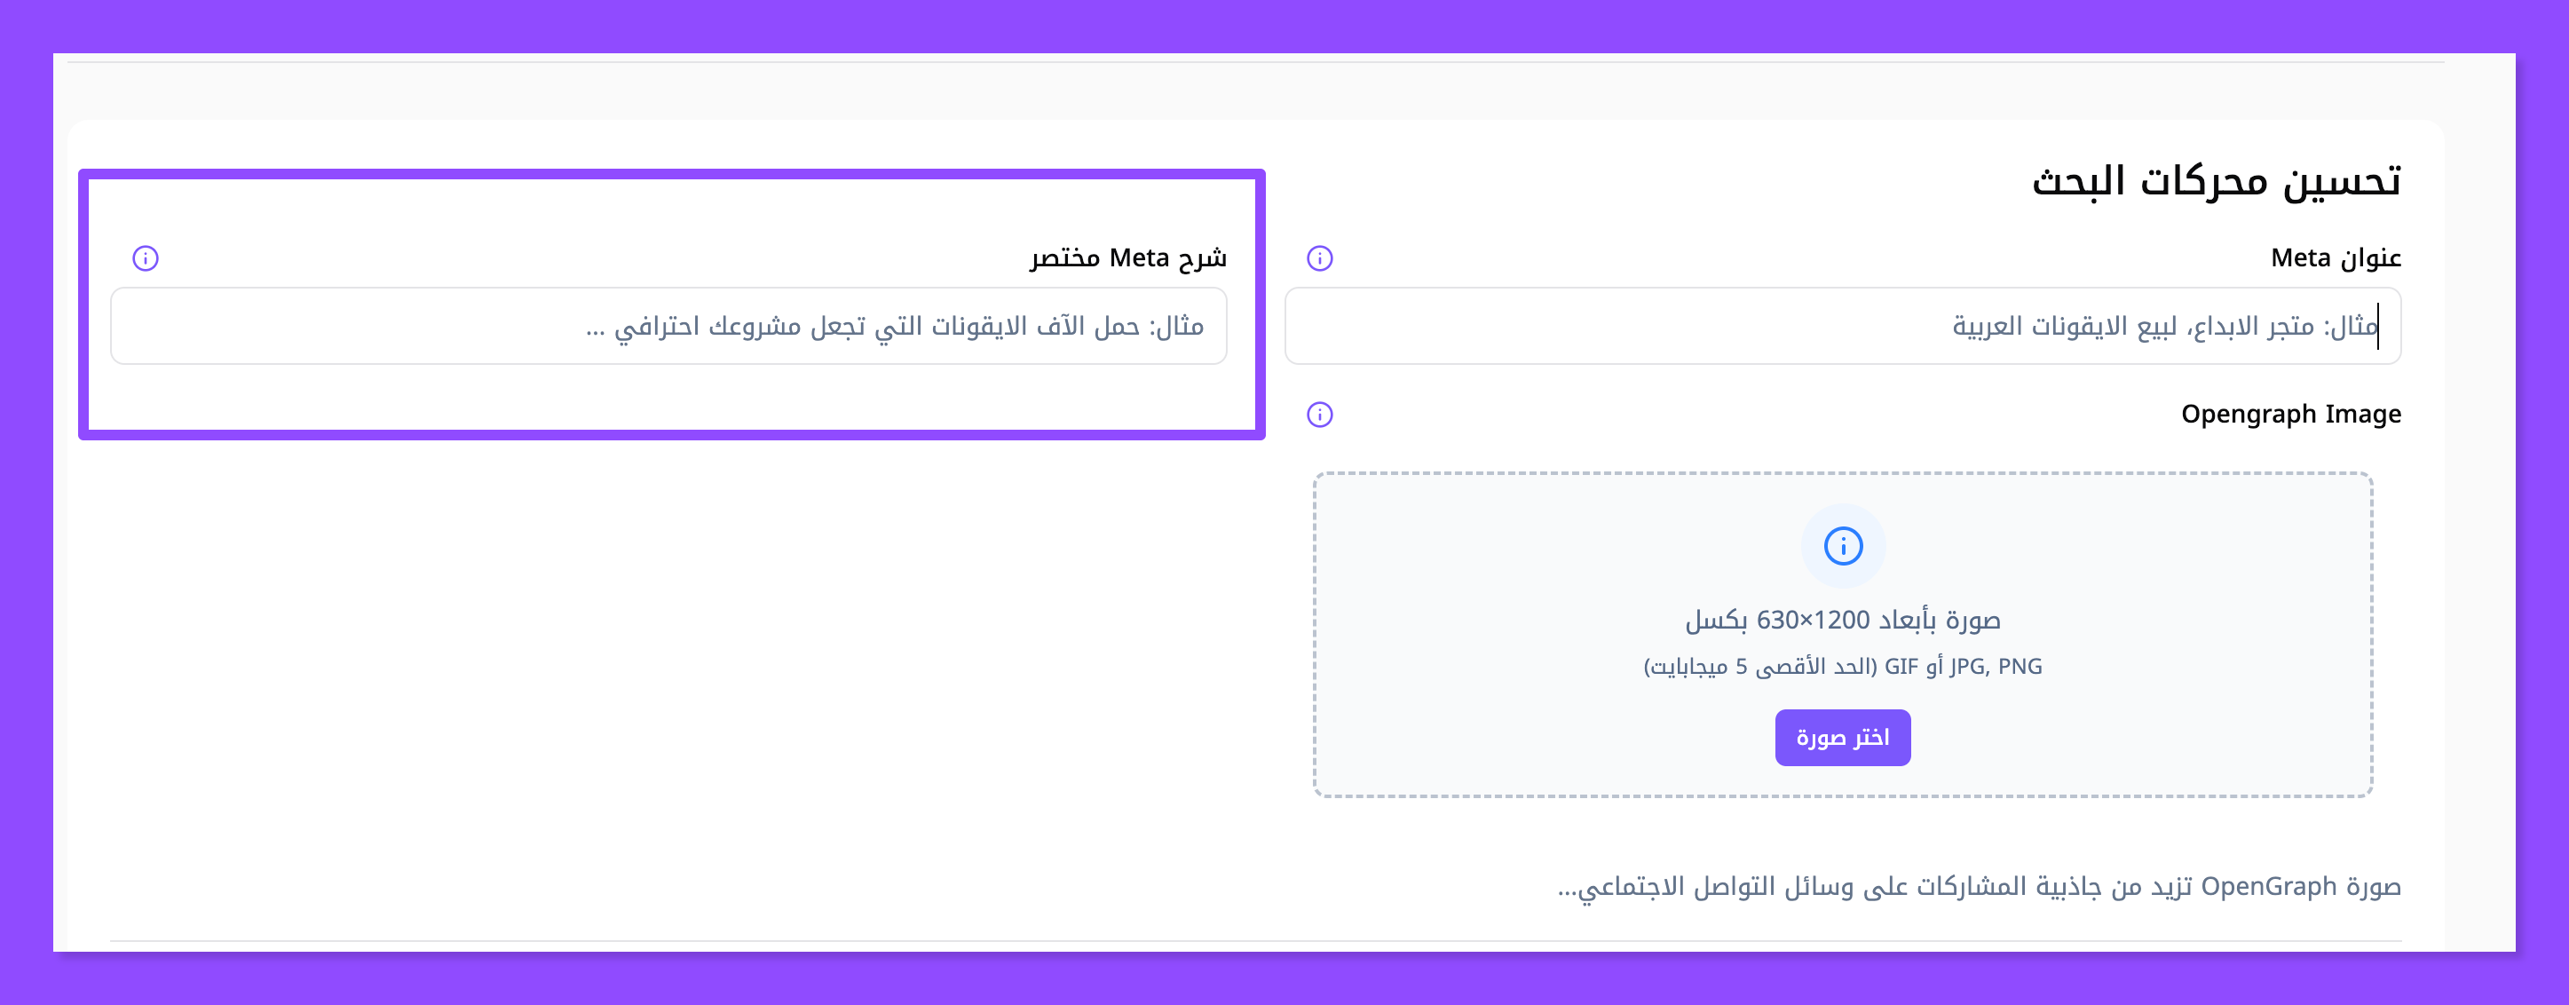Click the dashed border of upload dropzone
Viewport: 2569px width, 1005px height.
tap(1316, 634)
